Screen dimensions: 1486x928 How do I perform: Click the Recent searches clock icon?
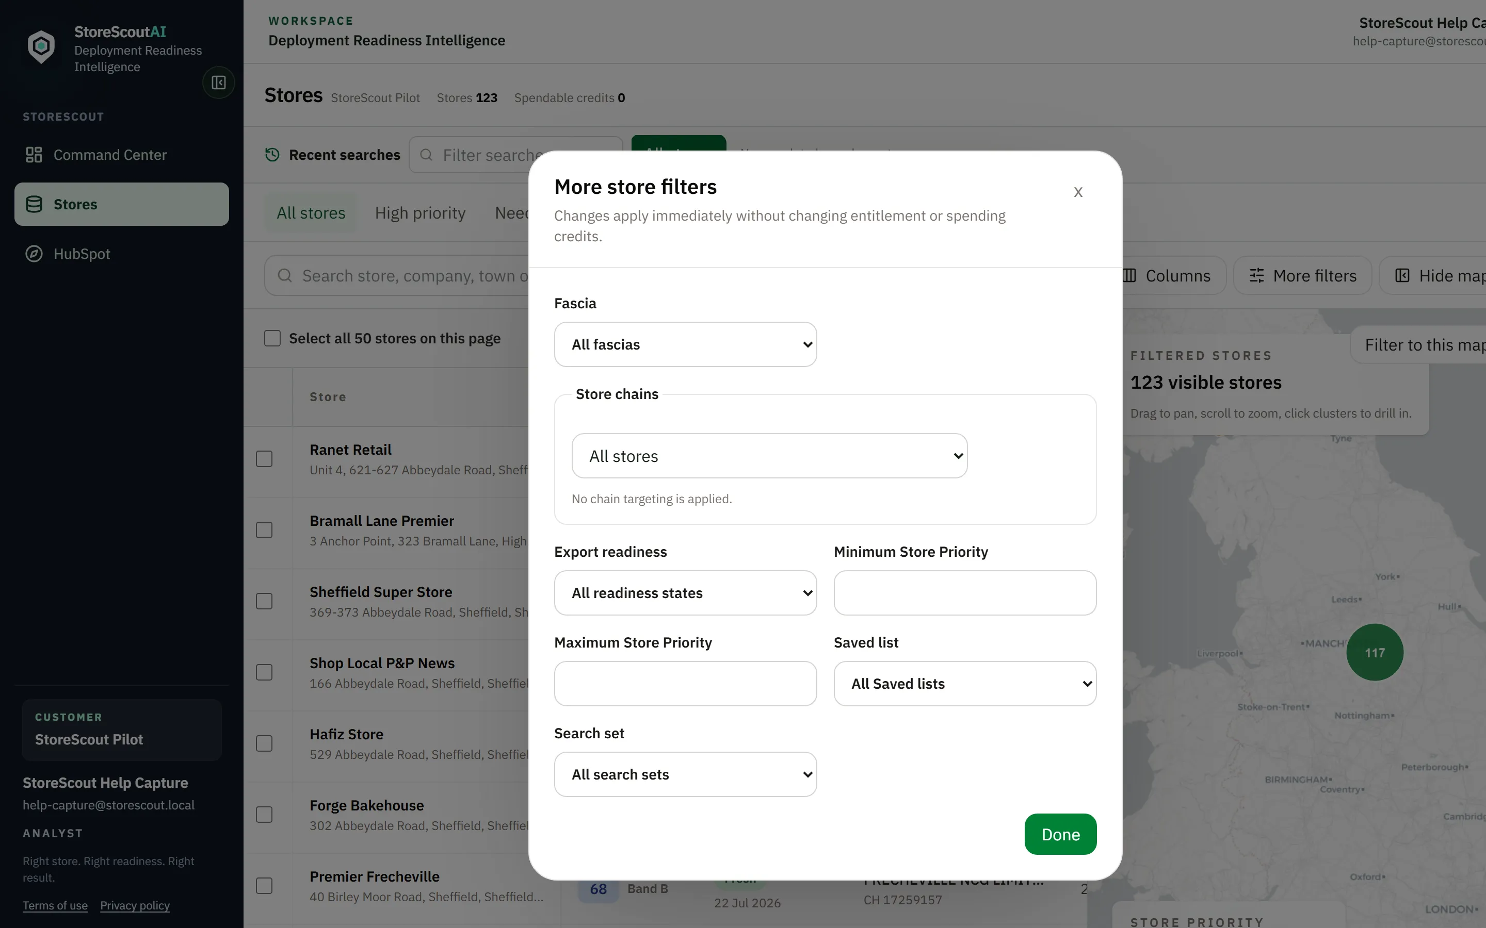coord(272,155)
